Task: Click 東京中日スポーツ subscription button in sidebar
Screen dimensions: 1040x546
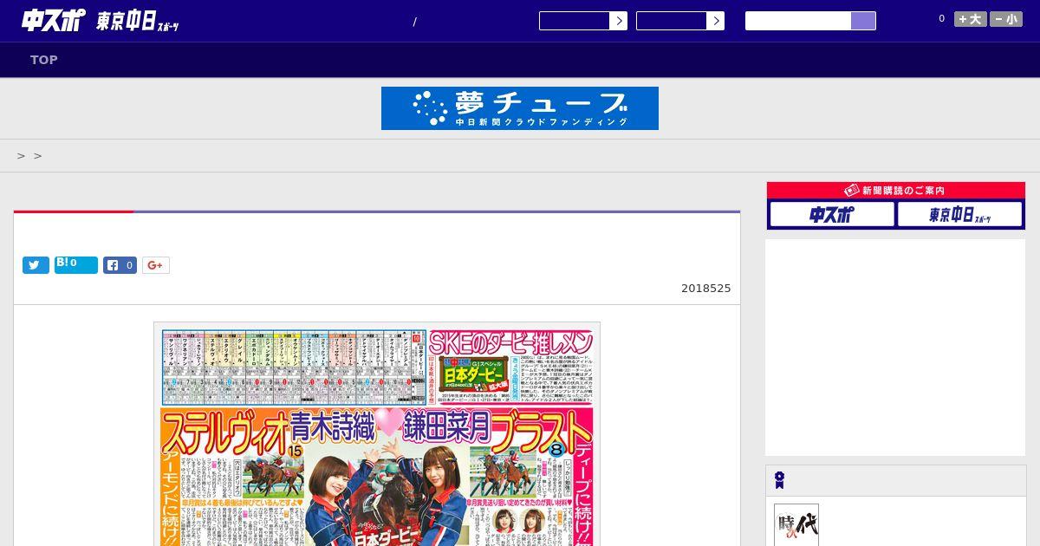Action: point(959,214)
